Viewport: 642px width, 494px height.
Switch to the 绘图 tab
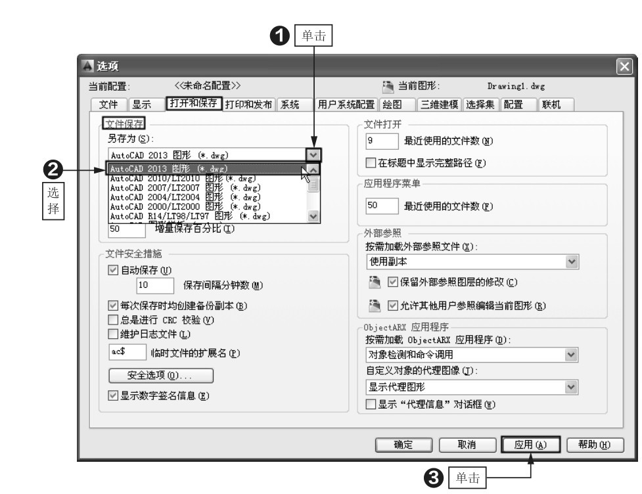[x=398, y=104]
